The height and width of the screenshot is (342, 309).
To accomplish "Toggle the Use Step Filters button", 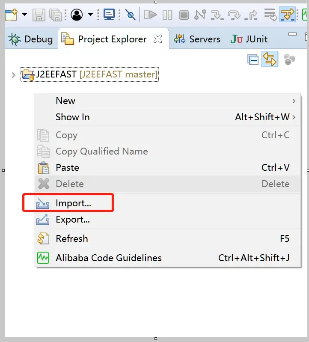I will tap(288, 15).
